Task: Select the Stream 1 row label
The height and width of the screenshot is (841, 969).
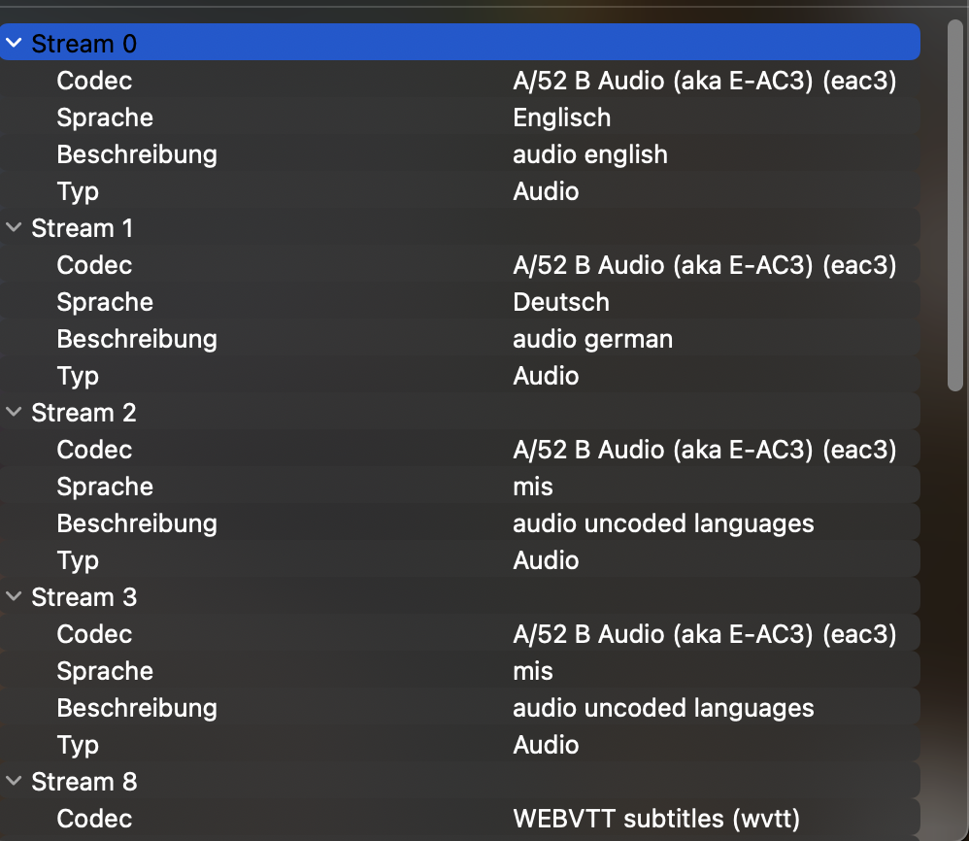Action: [83, 228]
